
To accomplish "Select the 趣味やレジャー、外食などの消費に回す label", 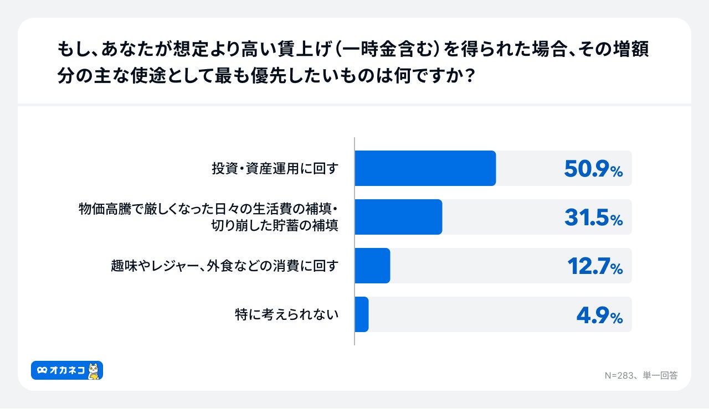I will [224, 266].
